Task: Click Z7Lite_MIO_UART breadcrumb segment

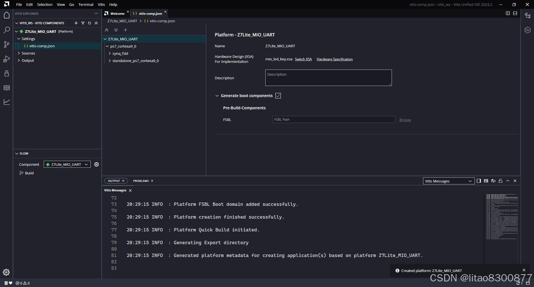Action: 122,21
